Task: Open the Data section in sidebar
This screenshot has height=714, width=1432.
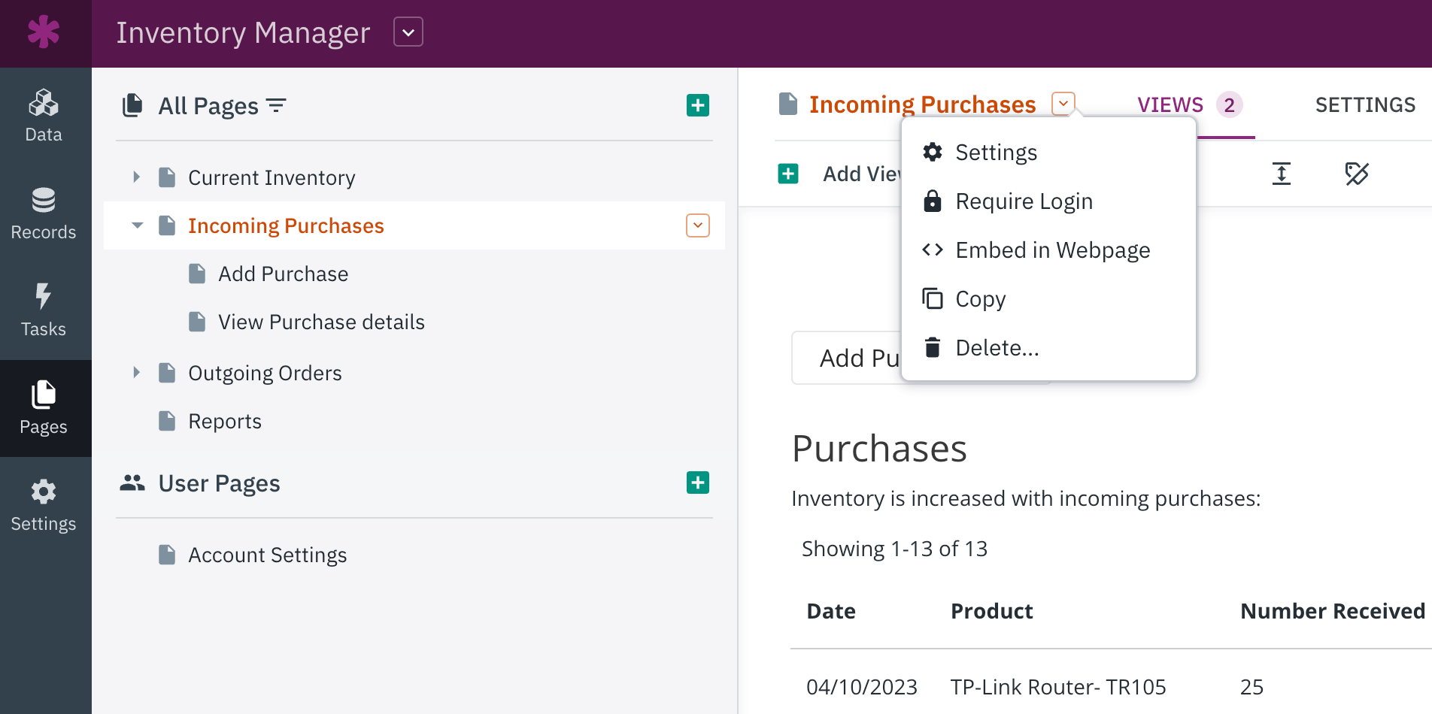Action: (x=44, y=116)
